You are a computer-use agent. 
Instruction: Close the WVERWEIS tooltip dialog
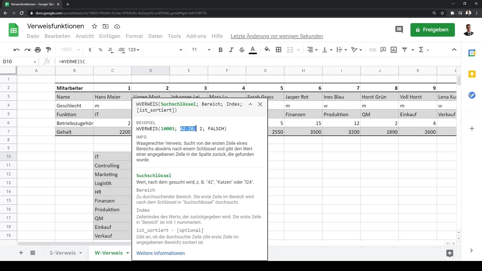coord(260,104)
